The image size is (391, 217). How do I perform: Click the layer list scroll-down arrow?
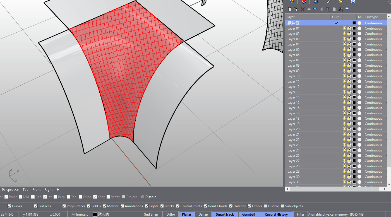389,184
